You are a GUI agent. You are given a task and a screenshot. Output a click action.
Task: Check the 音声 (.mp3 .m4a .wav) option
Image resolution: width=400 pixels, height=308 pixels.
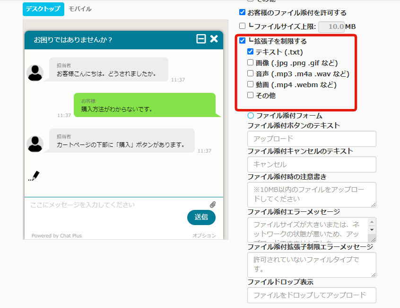point(251,74)
